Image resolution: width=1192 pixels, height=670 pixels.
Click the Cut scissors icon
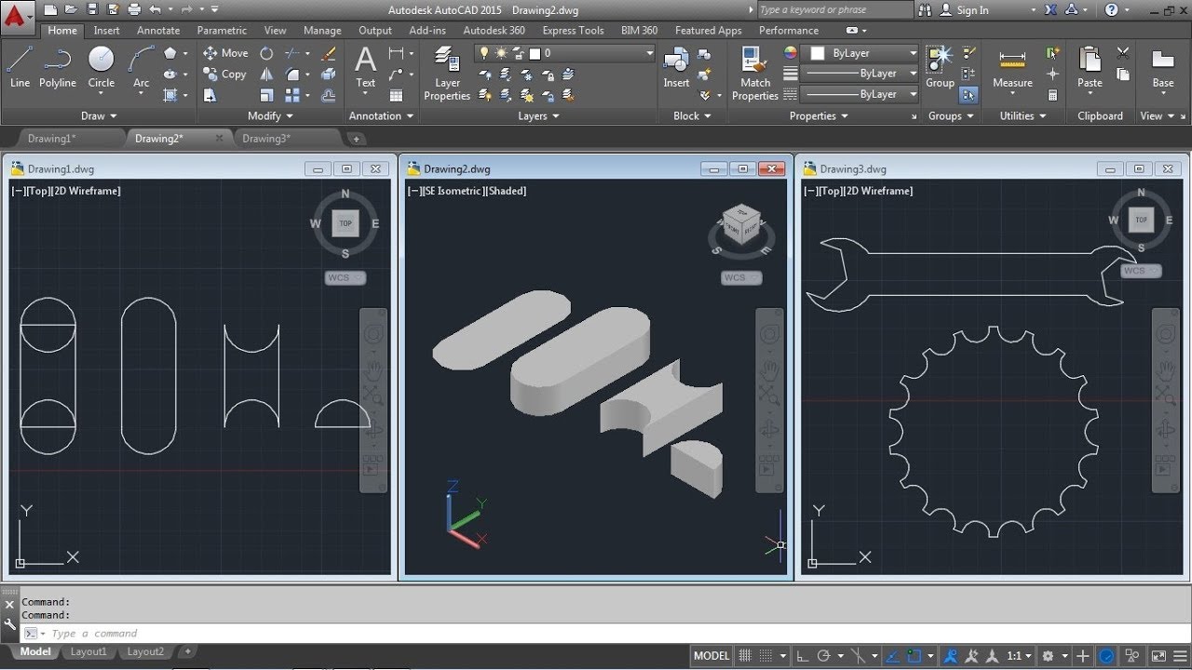(x=1122, y=53)
